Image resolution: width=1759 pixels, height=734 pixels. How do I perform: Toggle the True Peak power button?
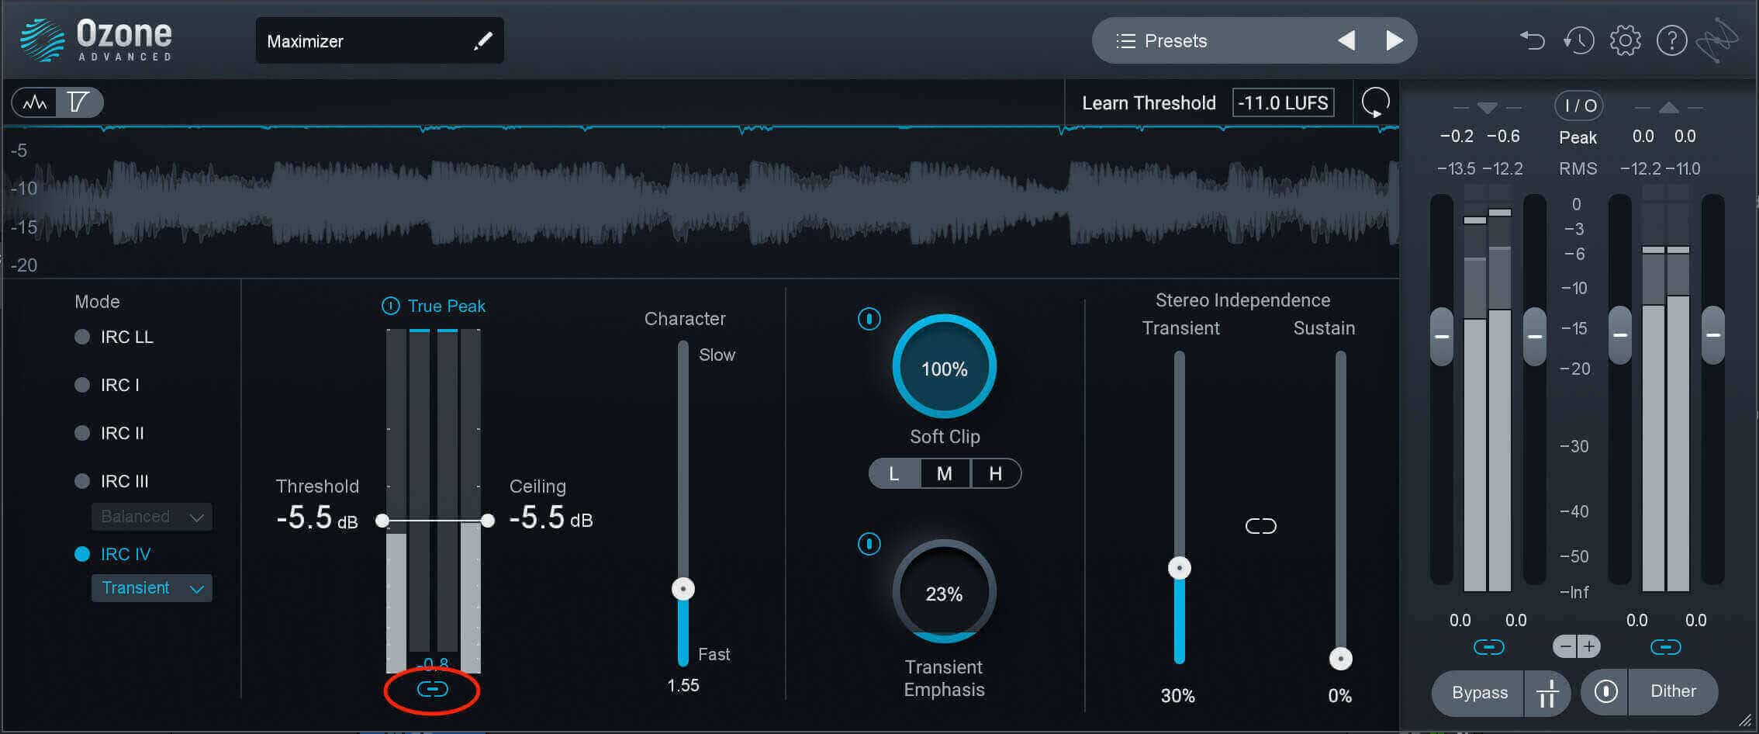(391, 306)
